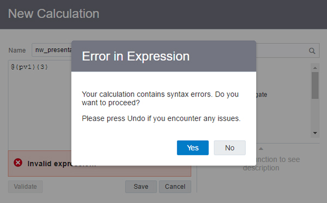
Task: Select the partially hidden Aggregate function category
Action: 262,94
